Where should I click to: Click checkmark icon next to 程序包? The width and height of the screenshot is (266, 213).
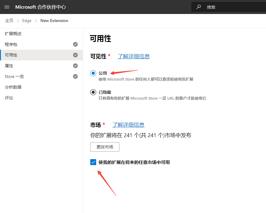pyautogui.click(x=75, y=44)
